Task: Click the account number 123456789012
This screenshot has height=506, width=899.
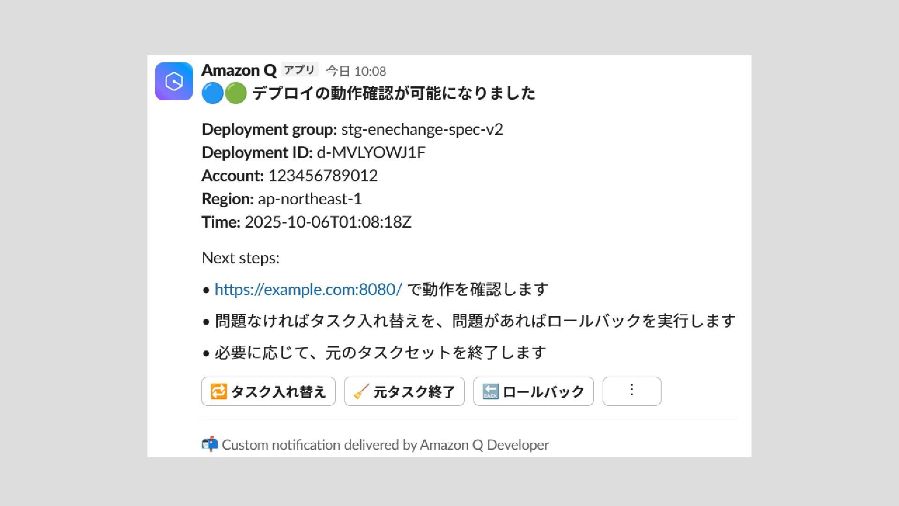Action: (x=323, y=176)
